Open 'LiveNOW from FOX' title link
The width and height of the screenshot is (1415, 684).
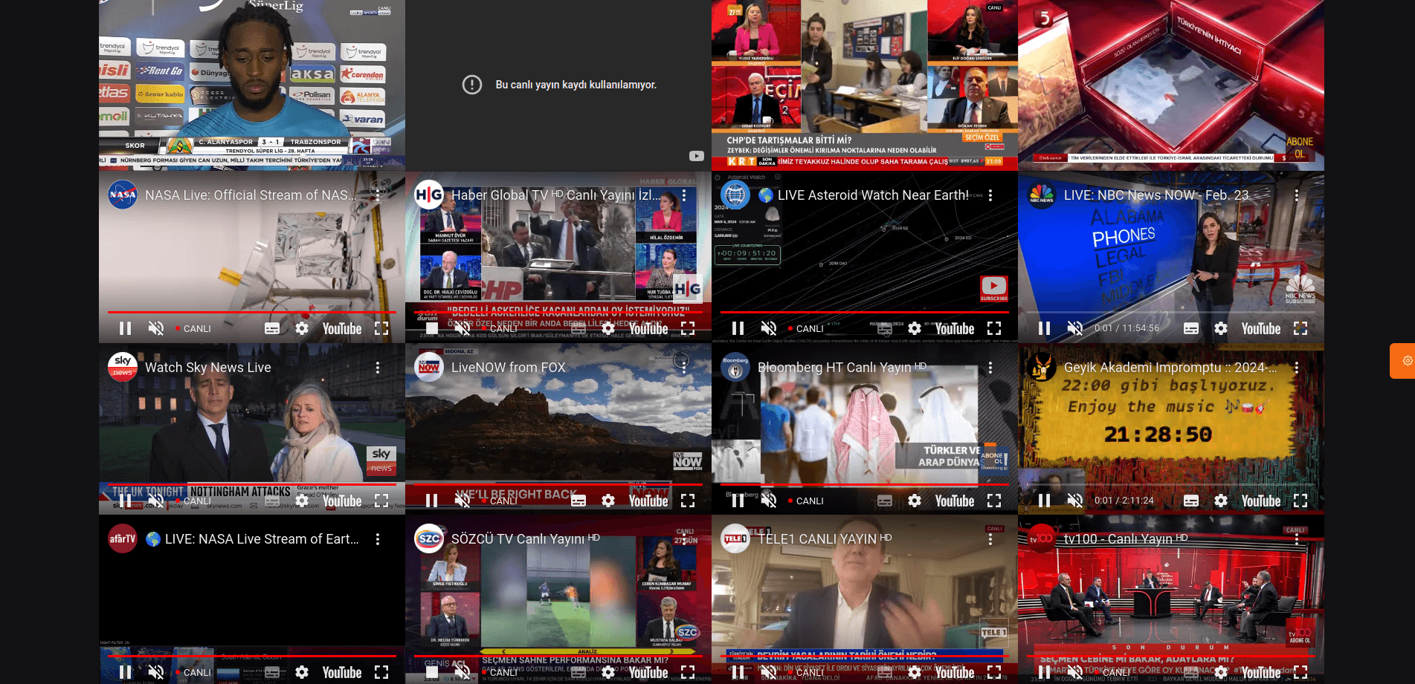tap(509, 368)
